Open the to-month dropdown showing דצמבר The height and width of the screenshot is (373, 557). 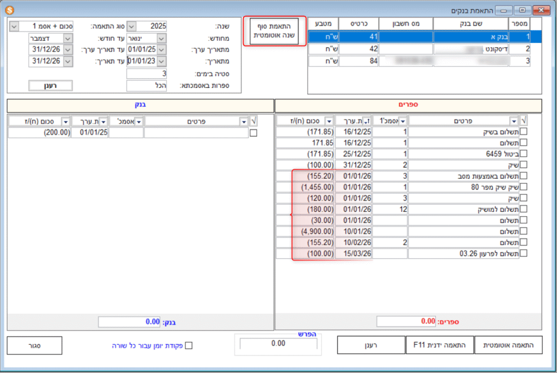pyautogui.click(x=67, y=38)
